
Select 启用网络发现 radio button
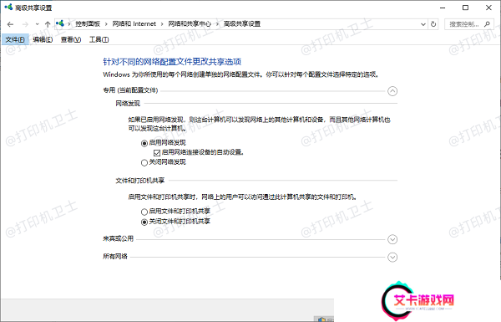(144, 143)
